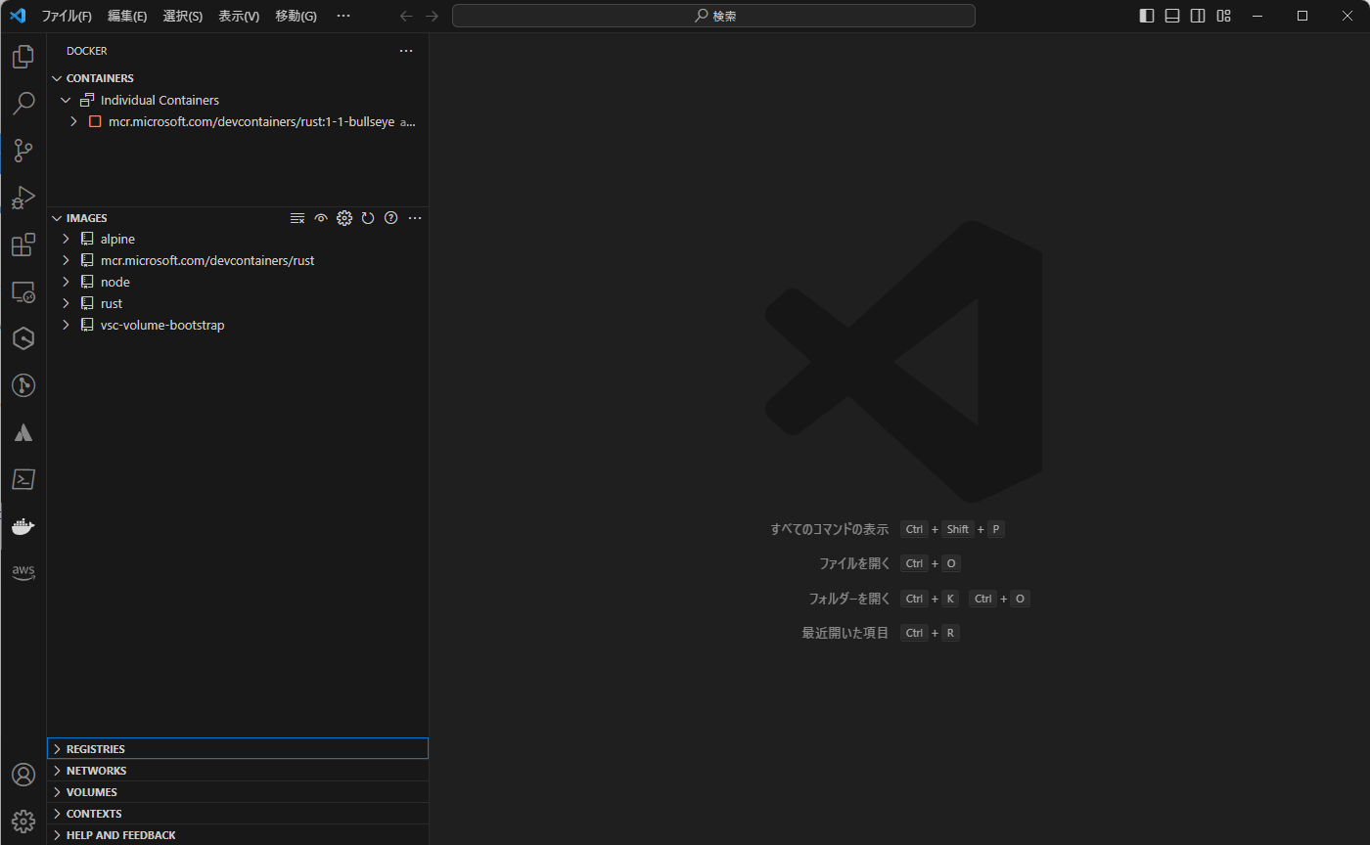Expand the CONTEXTS section
This screenshot has height=845, width=1370.
[238, 814]
